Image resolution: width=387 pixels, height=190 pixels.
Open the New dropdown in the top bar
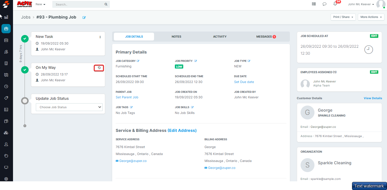[40, 4]
